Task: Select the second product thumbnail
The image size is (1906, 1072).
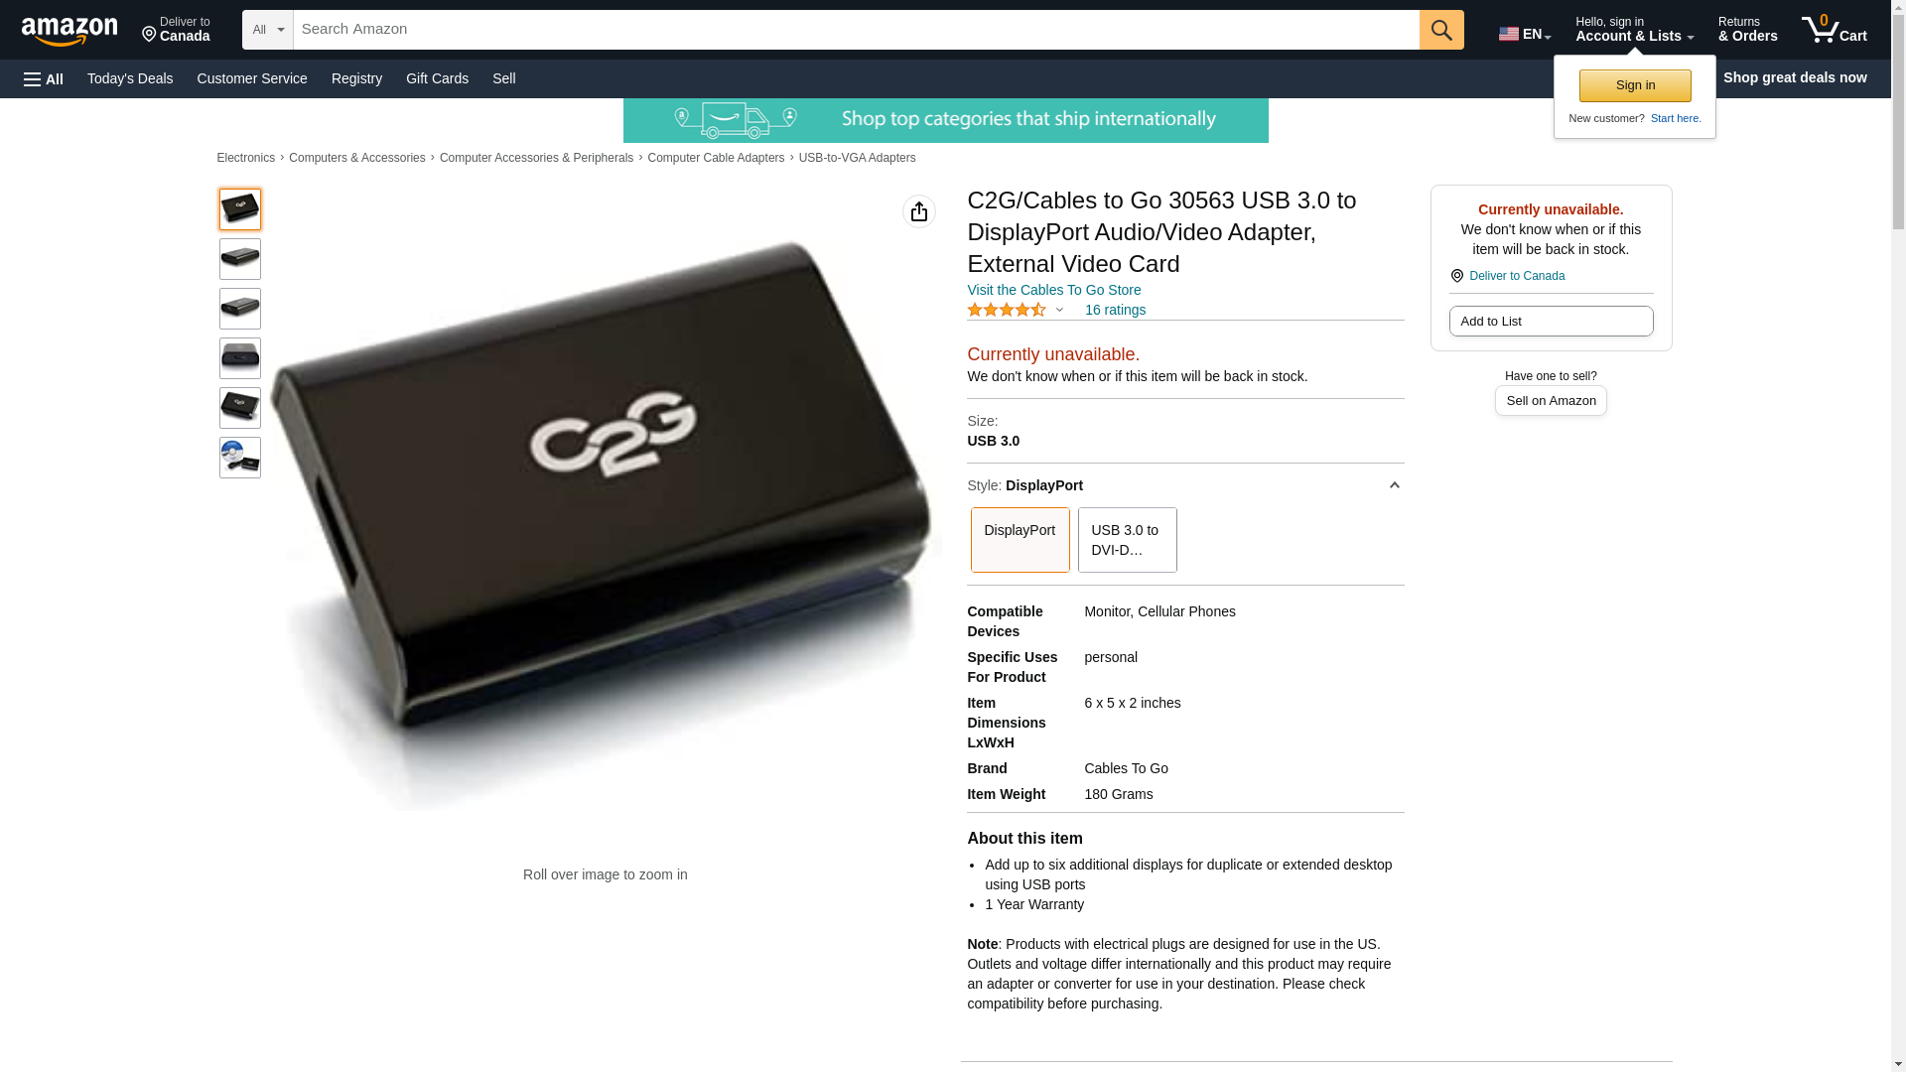Action: pos(240,259)
